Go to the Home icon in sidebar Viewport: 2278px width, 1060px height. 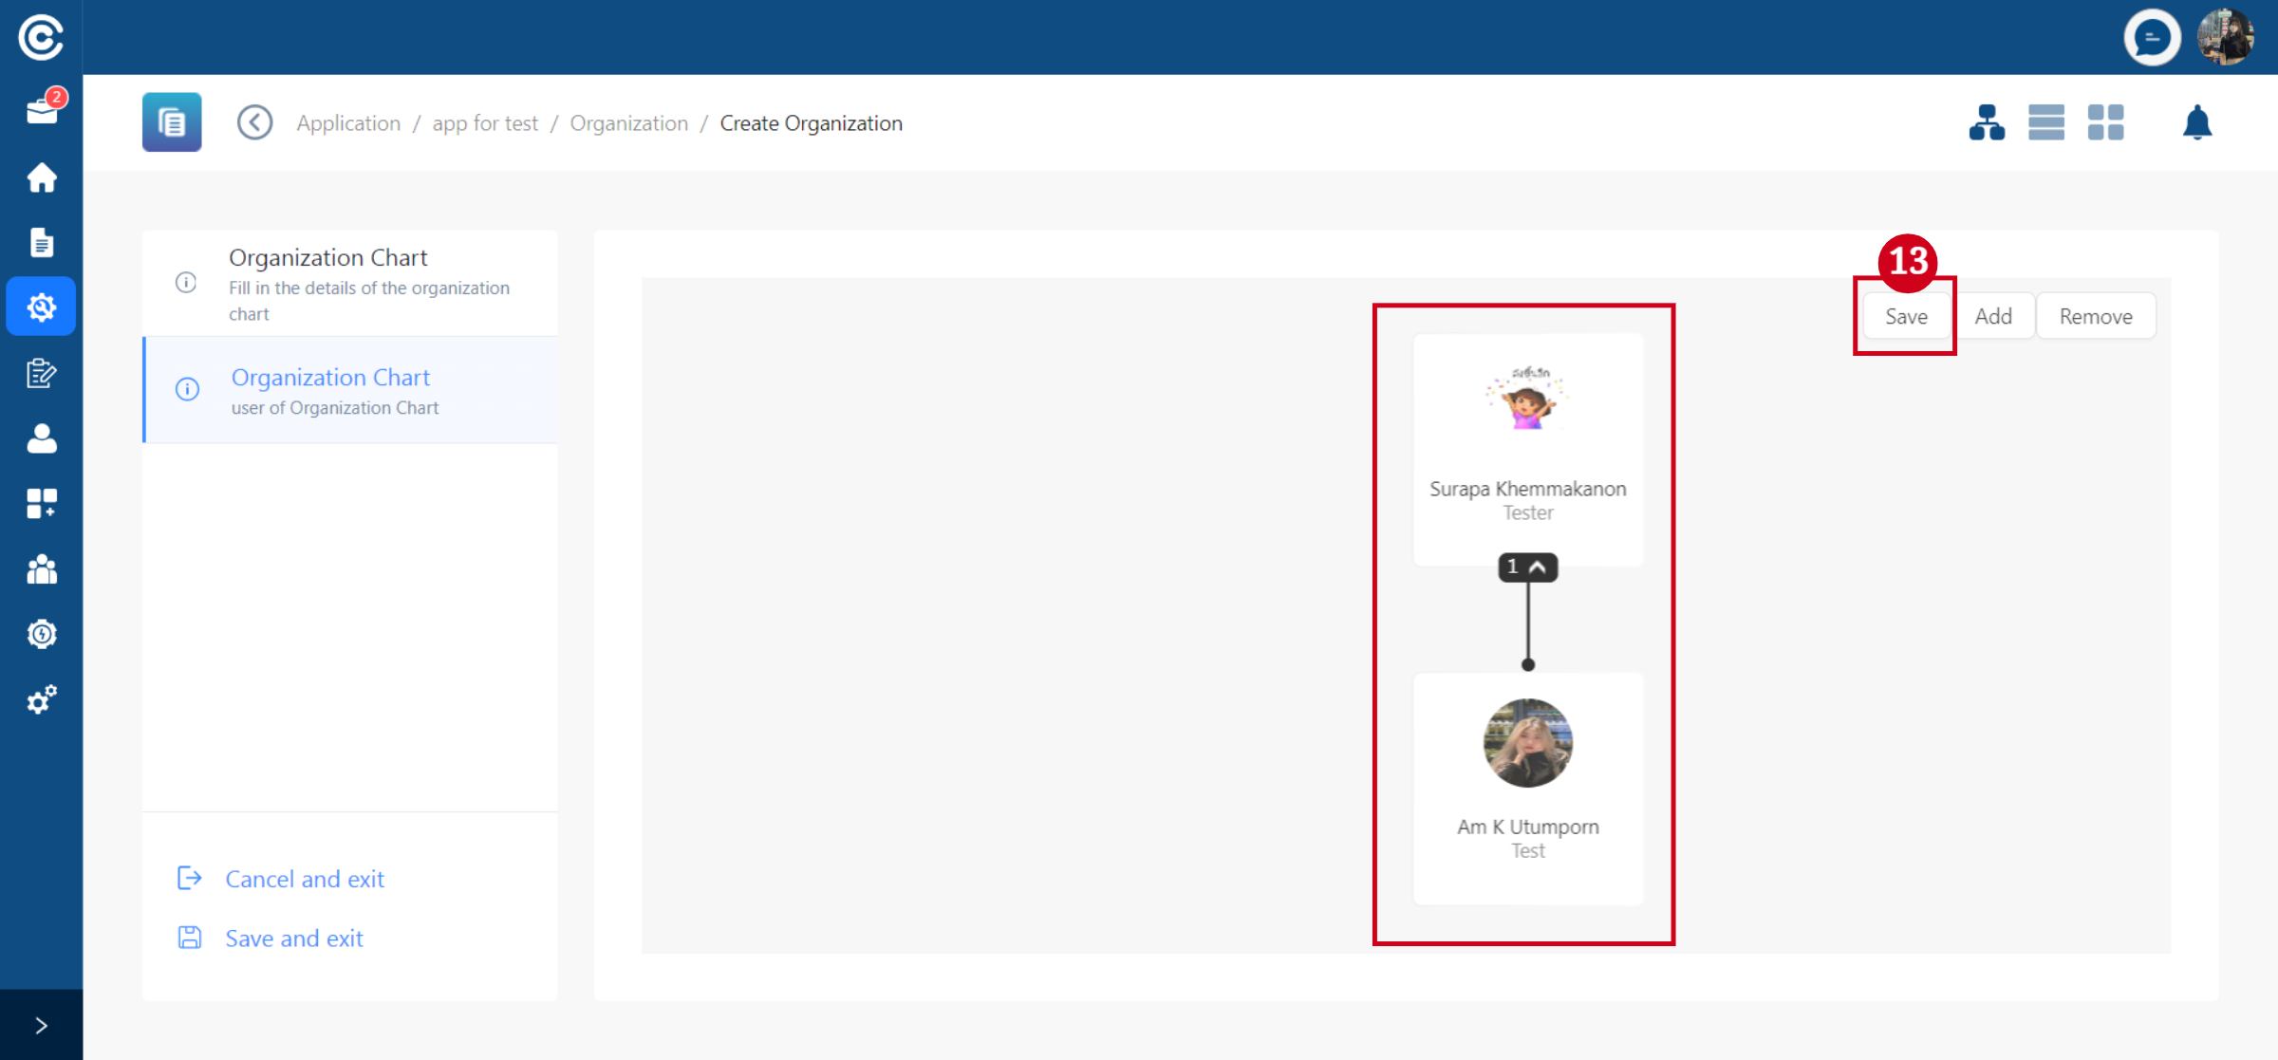[42, 177]
